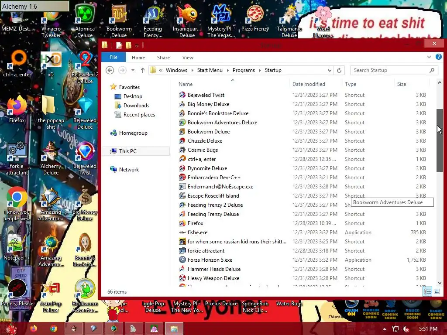
Task: Click Firefox in the taskbar
Action: point(34,328)
